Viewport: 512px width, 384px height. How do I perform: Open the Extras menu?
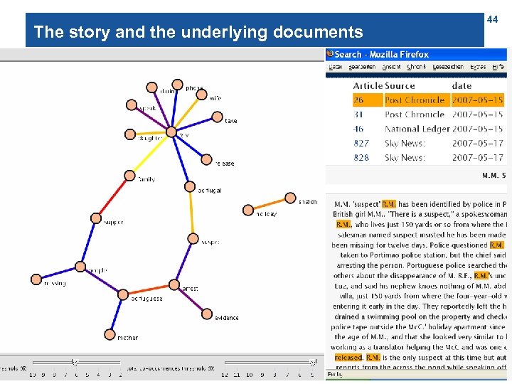tap(478, 67)
